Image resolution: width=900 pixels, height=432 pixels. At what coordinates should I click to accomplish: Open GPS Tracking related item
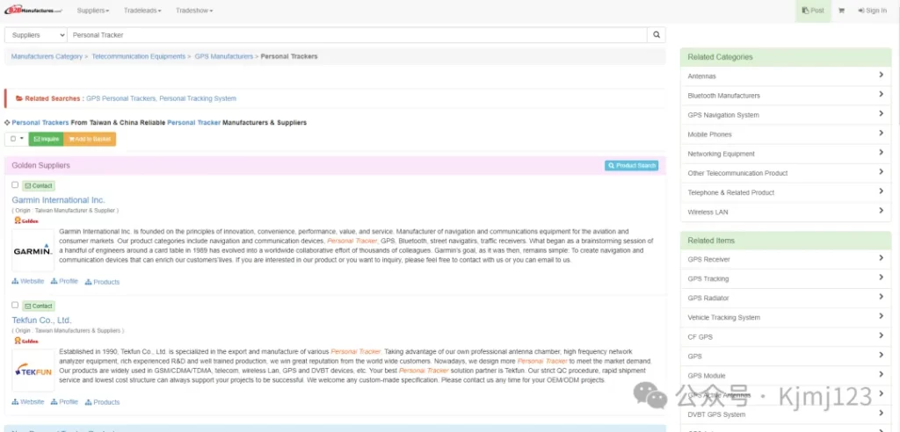(785, 279)
